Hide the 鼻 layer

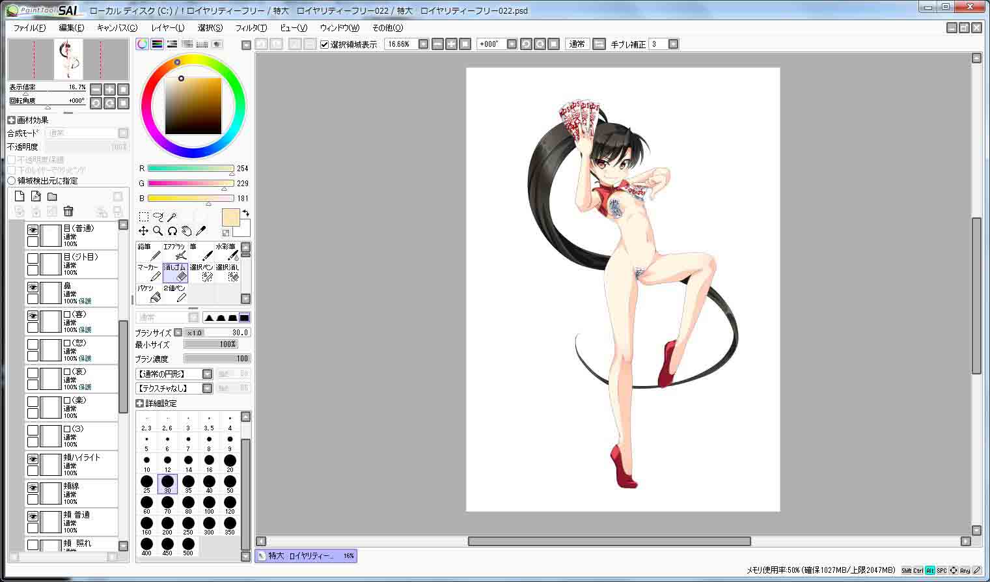(x=33, y=287)
